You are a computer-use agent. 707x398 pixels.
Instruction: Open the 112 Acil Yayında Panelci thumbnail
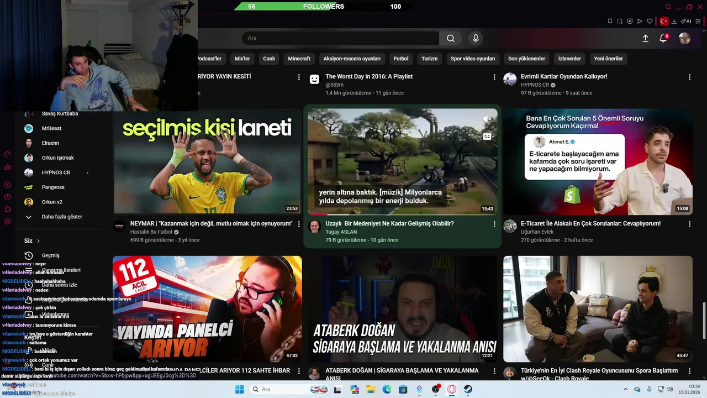click(207, 308)
